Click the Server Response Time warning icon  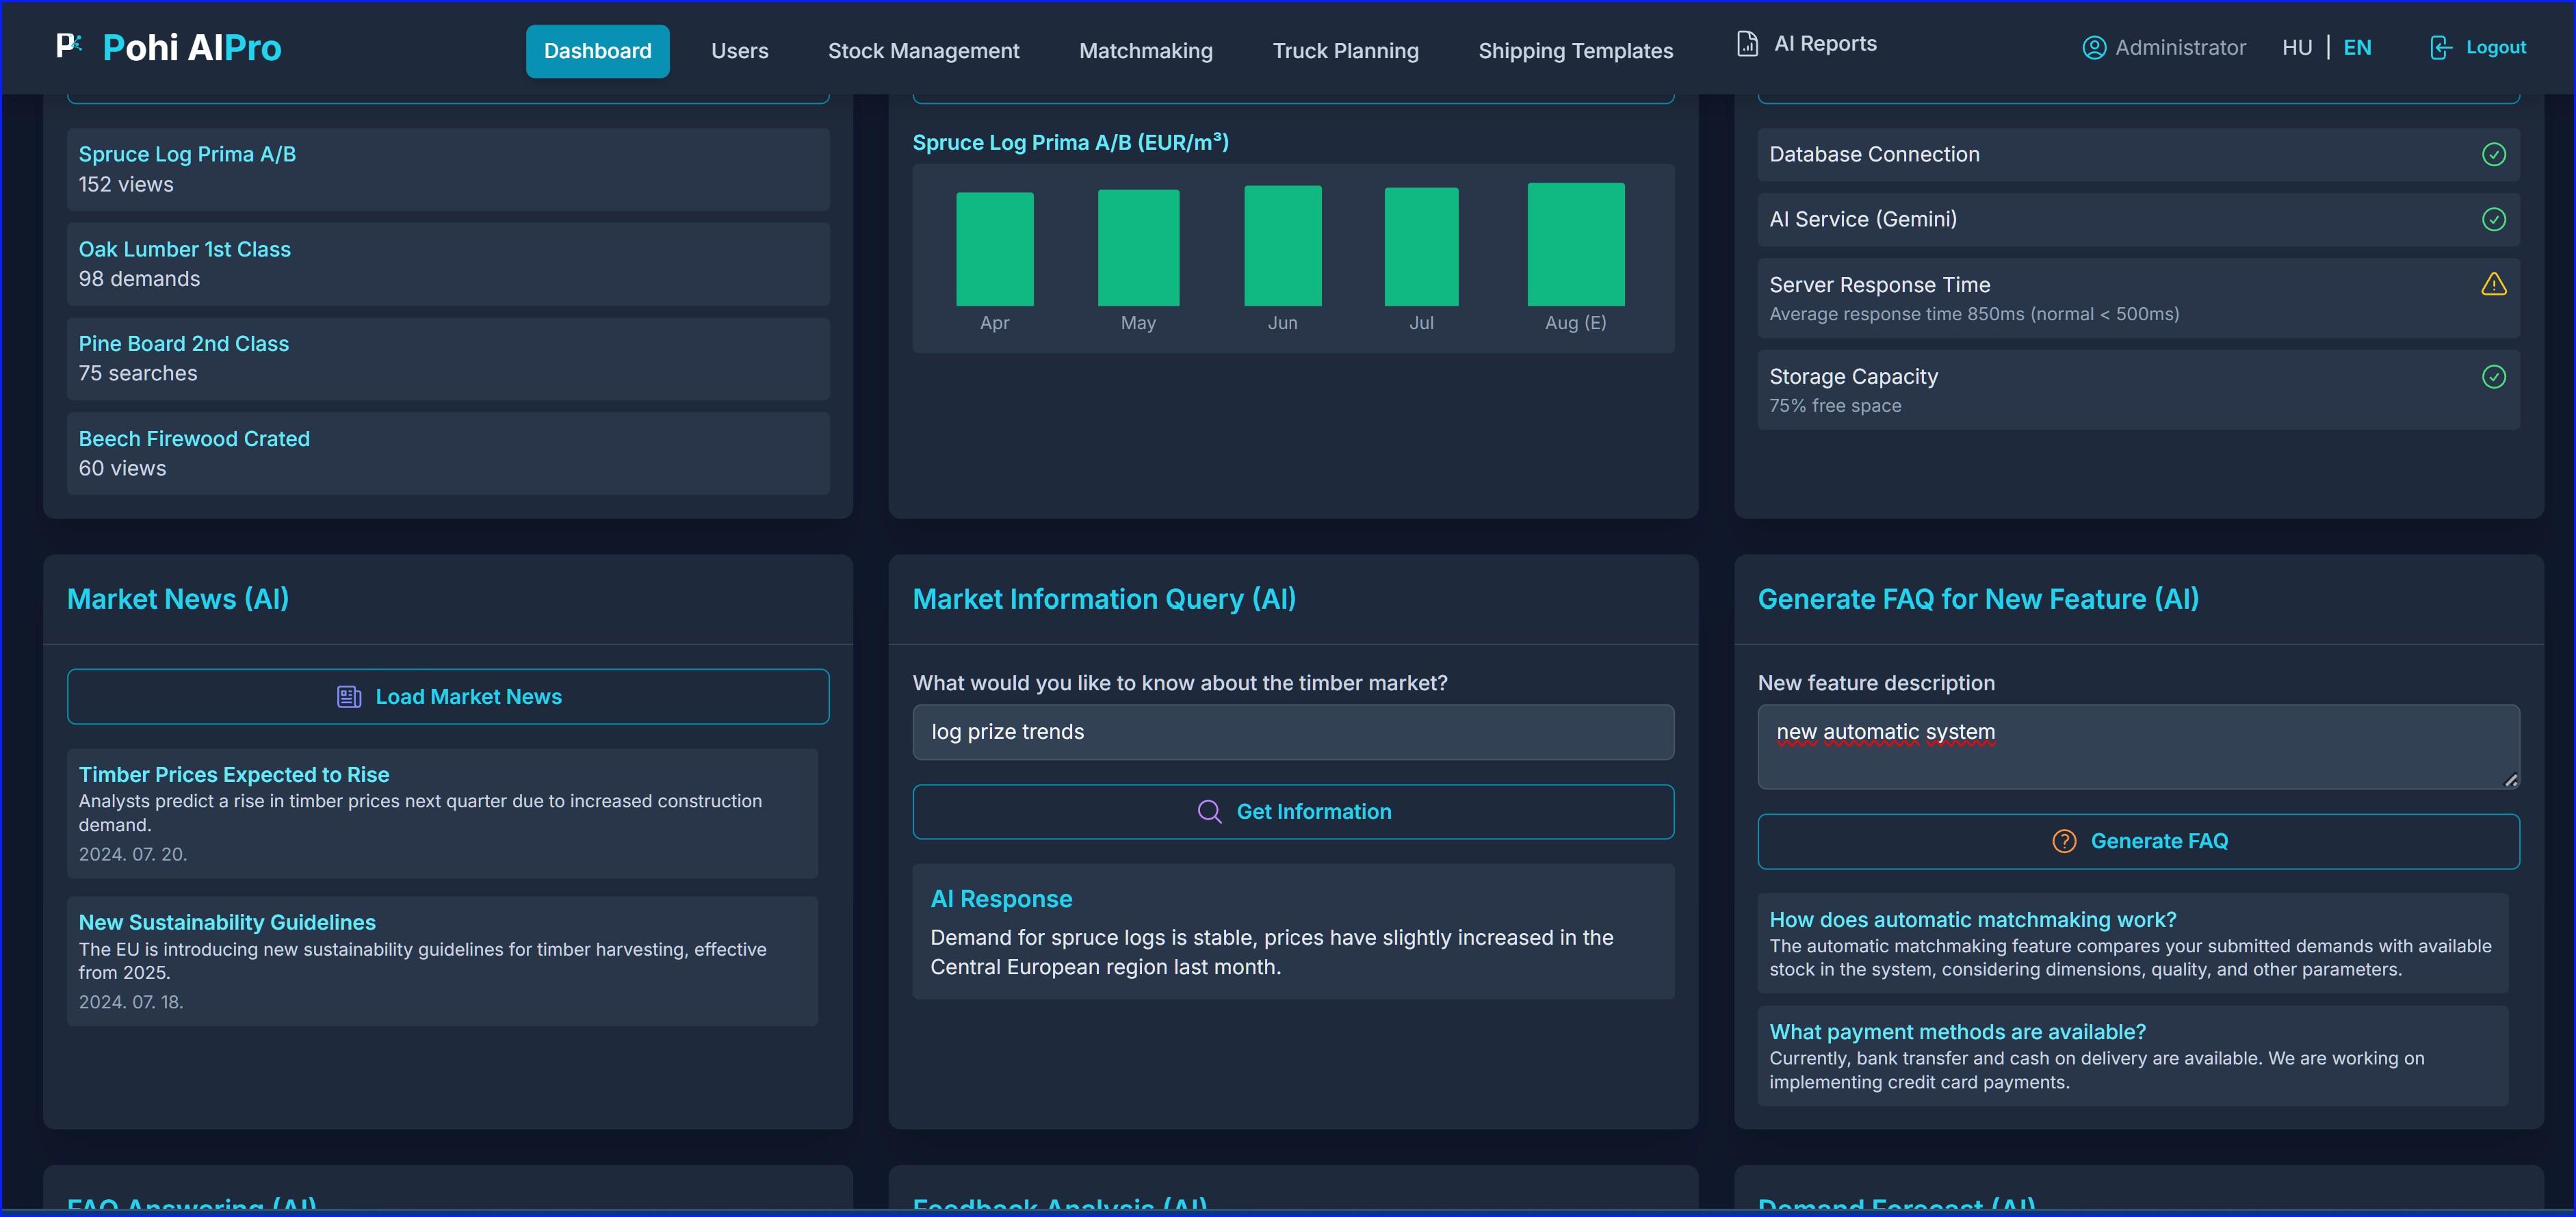[x=2493, y=285]
